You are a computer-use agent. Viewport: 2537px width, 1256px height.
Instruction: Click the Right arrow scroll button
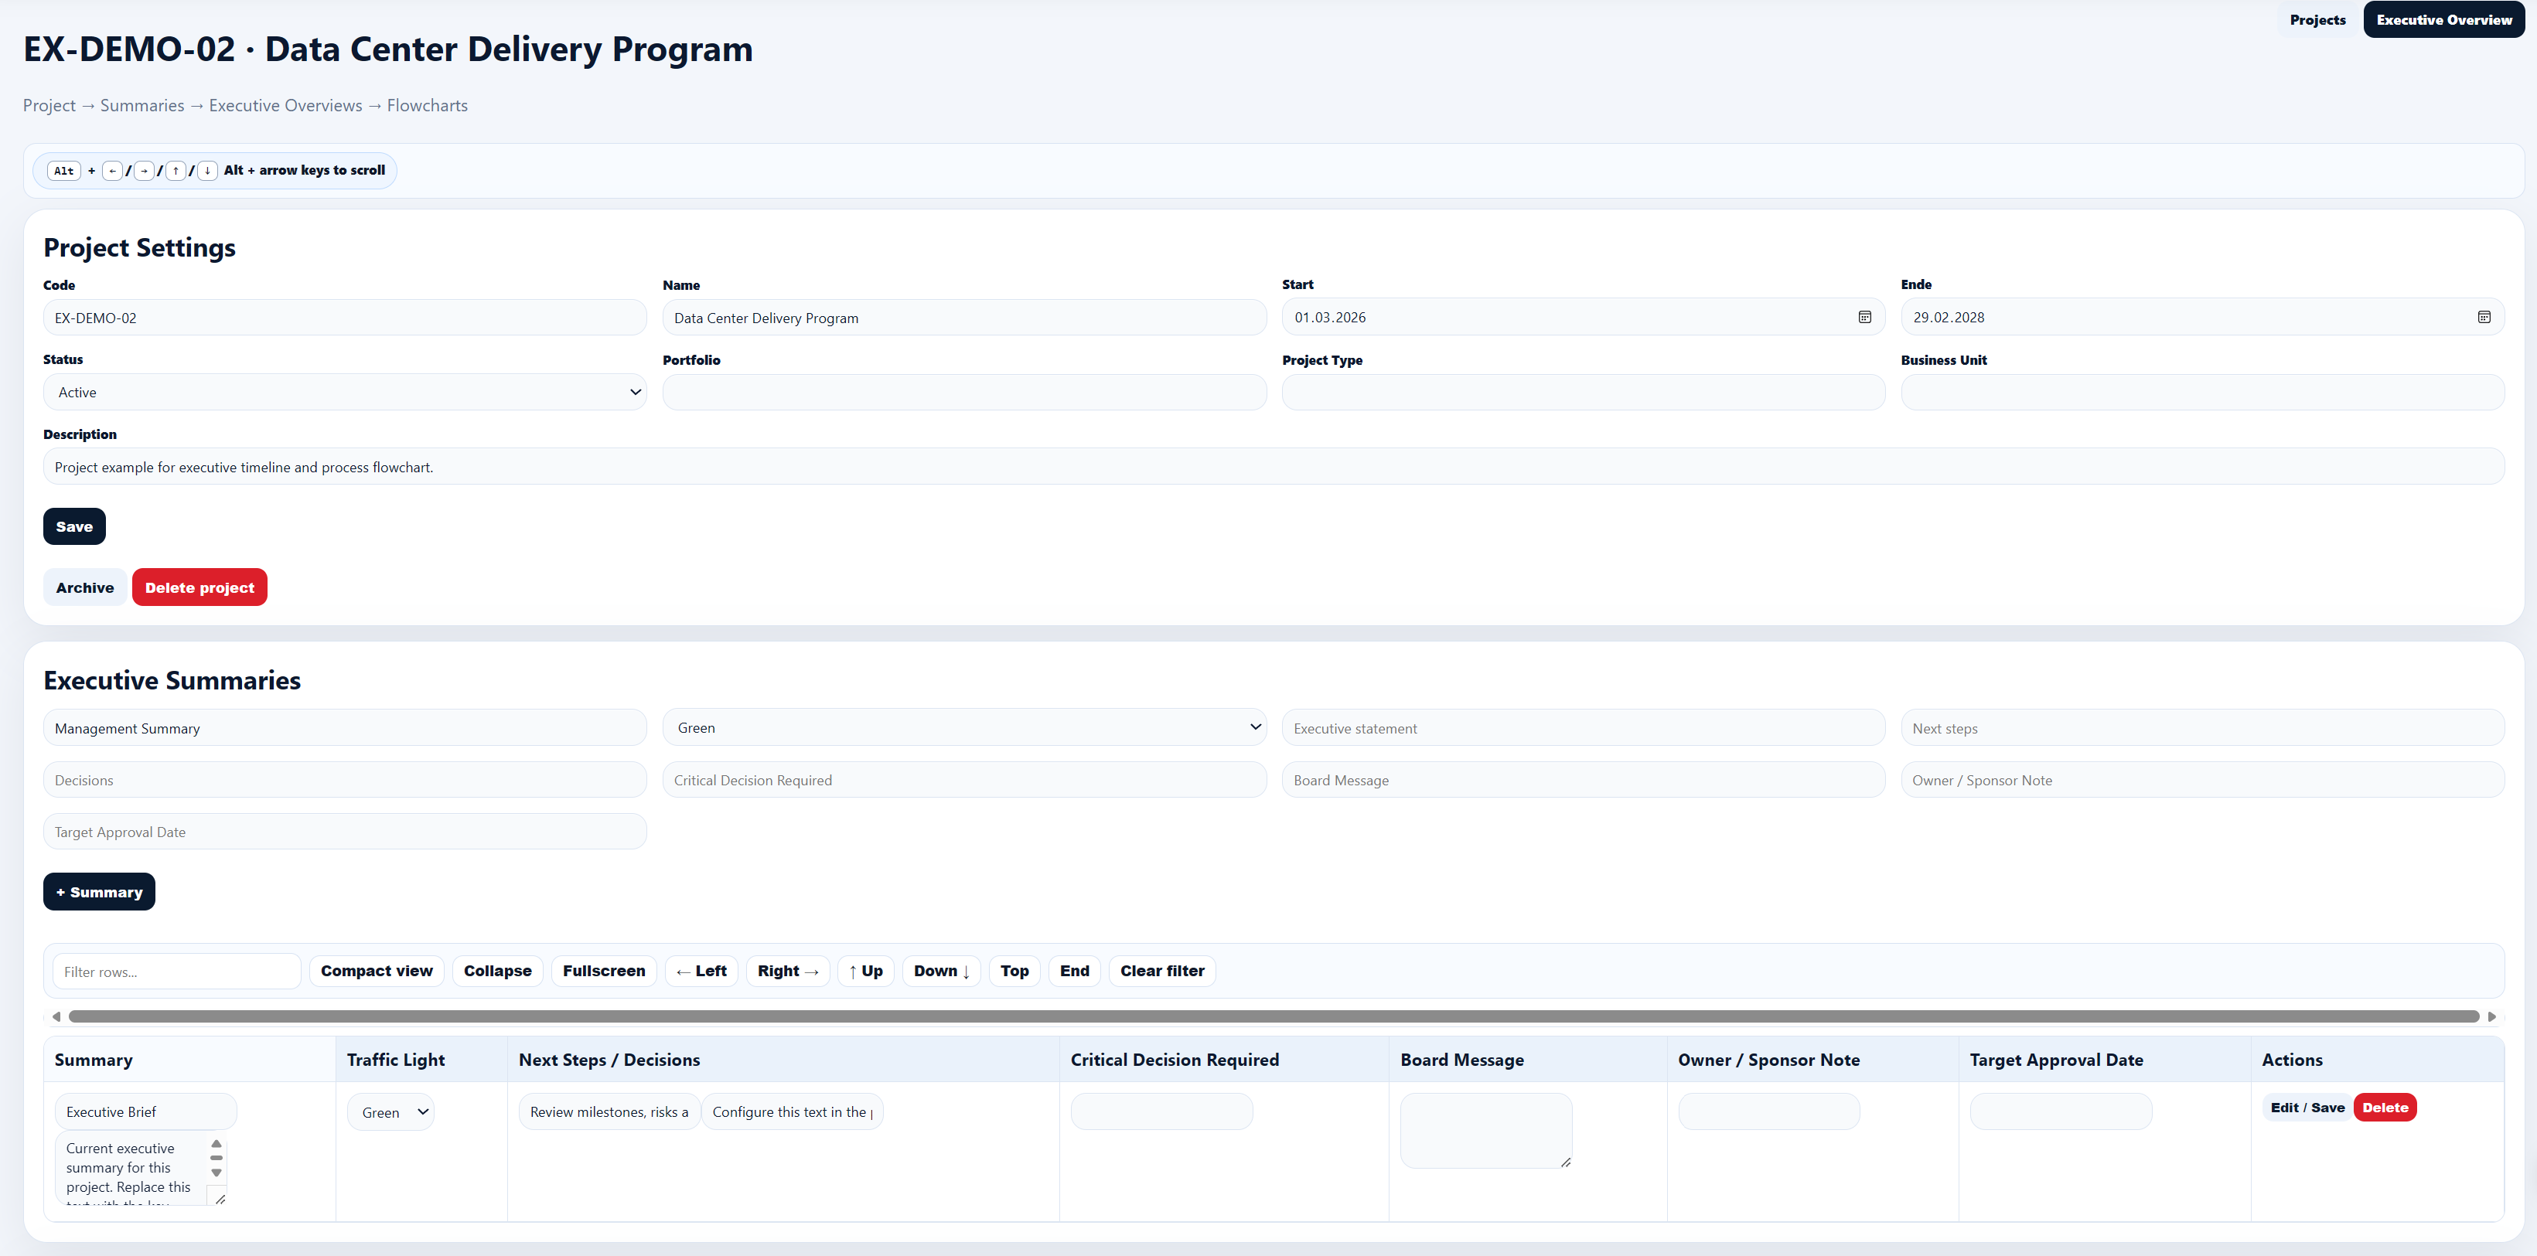pos(788,971)
